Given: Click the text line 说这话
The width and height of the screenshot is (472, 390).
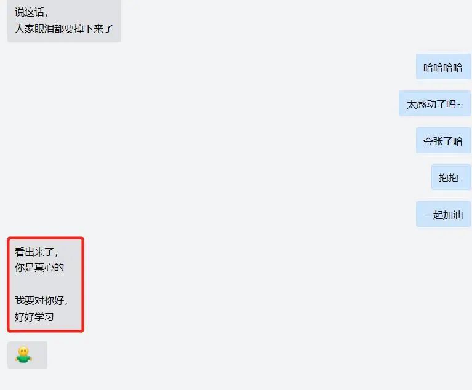Looking at the screenshot, I should point(31,12).
